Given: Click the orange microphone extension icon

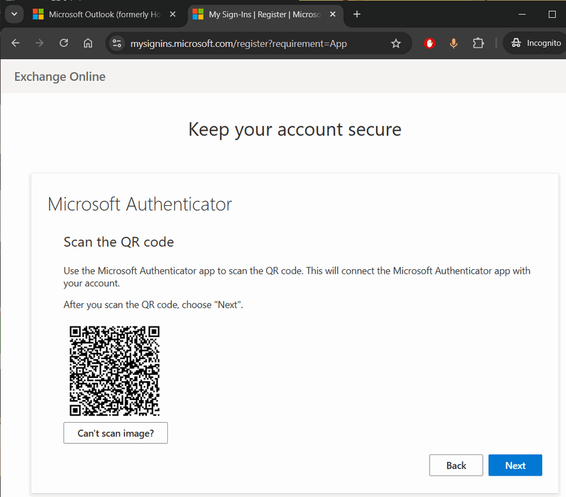Looking at the screenshot, I should [453, 43].
